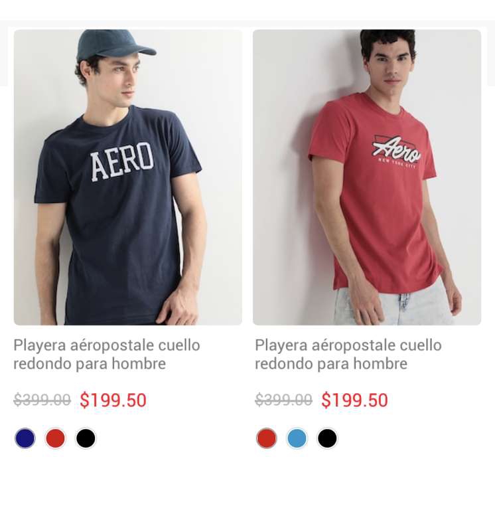495x510 pixels.
Task: Open the right Playera aéropostale title link
Action: [348, 355]
